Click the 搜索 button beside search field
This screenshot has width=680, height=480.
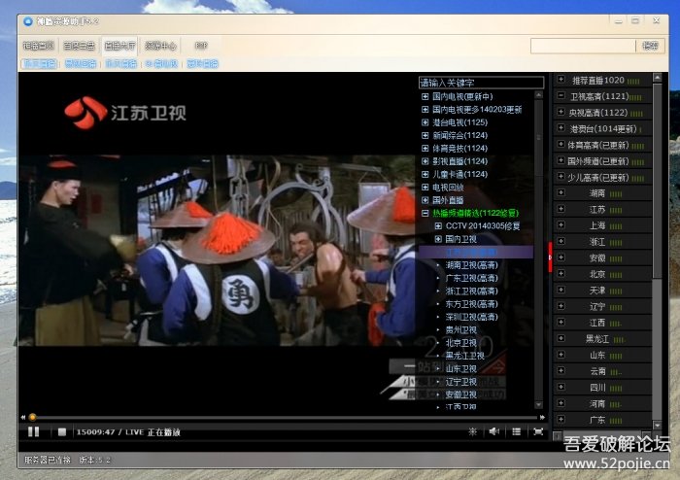coord(650,46)
